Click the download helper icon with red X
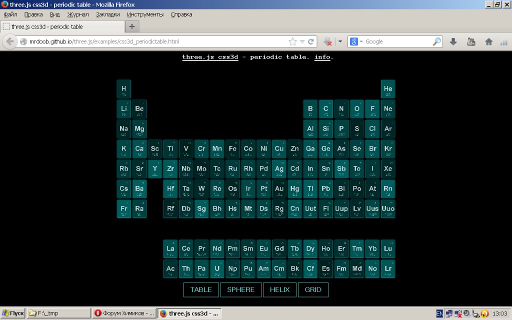 pyautogui.click(x=327, y=42)
